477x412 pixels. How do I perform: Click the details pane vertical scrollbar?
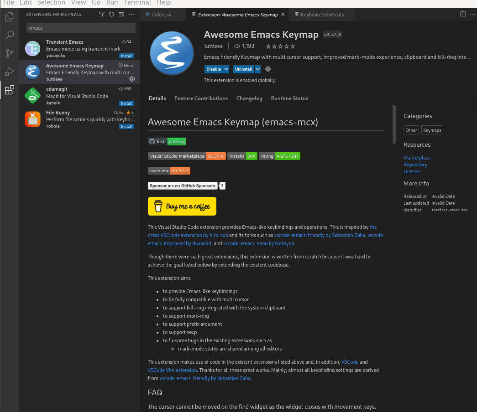(x=394, y=124)
